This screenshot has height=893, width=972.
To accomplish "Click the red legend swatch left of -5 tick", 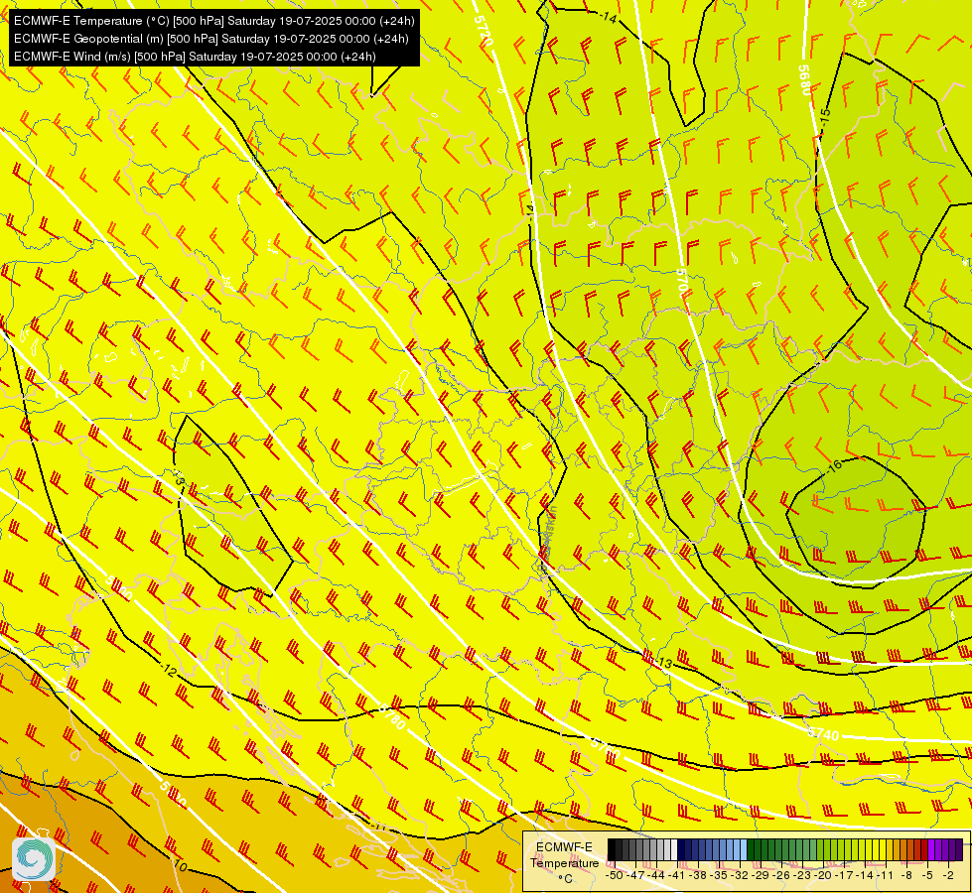I will (924, 849).
